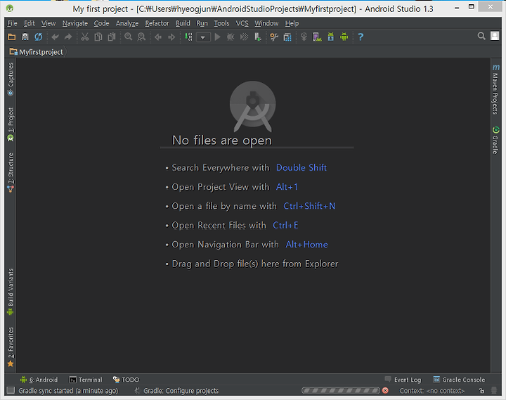
Task: Show the Maven Projects tool window
Action: (x=495, y=89)
